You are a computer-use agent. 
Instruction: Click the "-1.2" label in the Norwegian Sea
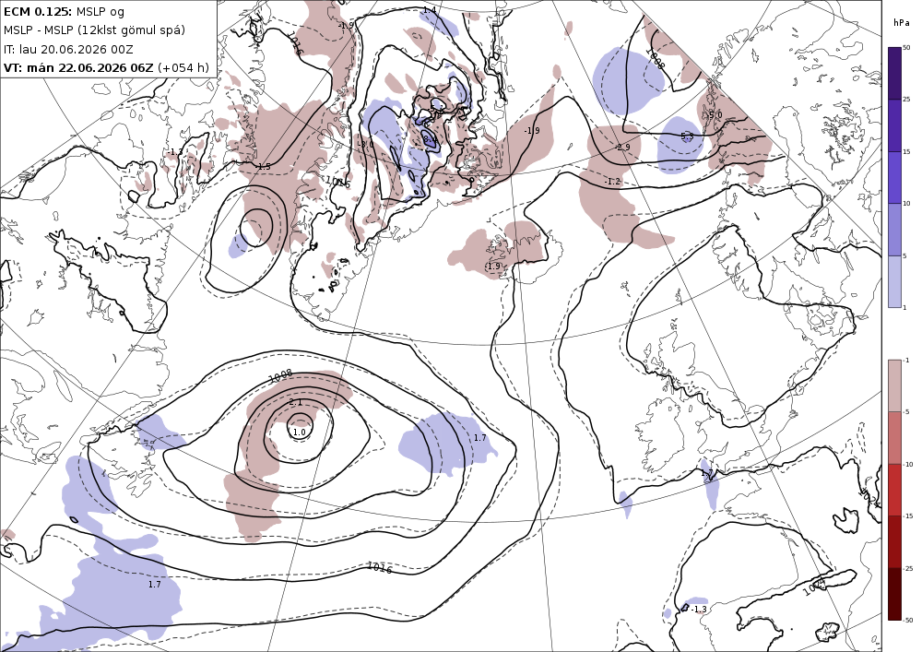[x=612, y=182]
